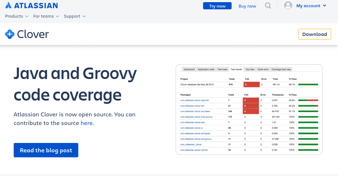Select the Top risks tab in the report image
This screenshot has height=176, width=338.
coord(250,69)
